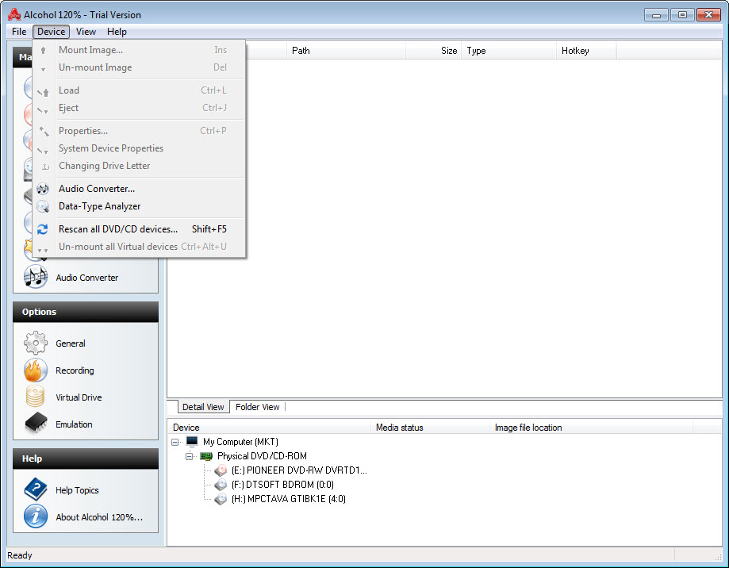Click the About Alcohol info icon
This screenshot has width=729, height=568.
click(36, 516)
